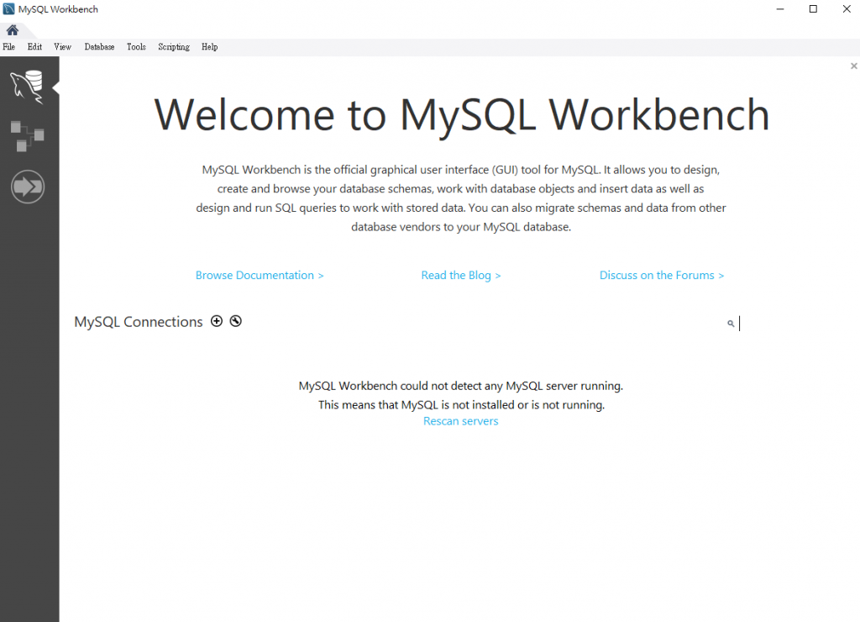Follow the Read the Blog link
The width and height of the screenshot is (860, 622).
(461, 275)
